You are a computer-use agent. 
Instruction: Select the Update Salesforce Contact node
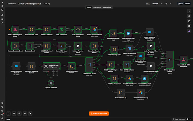[141, 56]
